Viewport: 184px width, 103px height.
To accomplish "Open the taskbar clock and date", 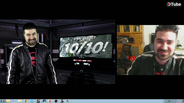I will click(179, 101).
